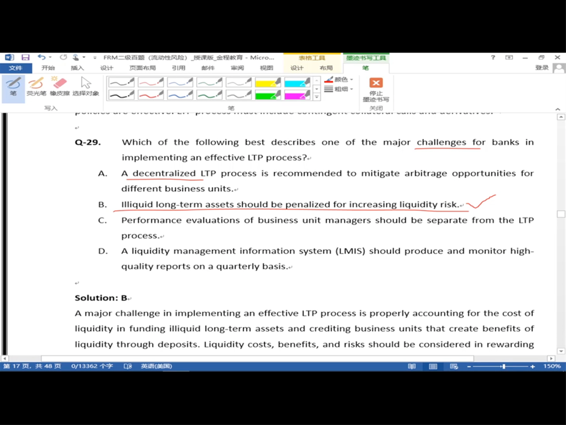This screenshot has height=425, width=566.
Task: Click the vertical scrollbar up arrow
Action: pyautogui.click(x=561, y=117)
